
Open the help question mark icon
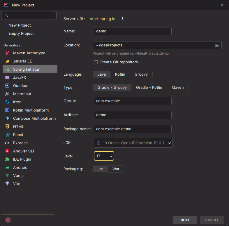point(8,220)
